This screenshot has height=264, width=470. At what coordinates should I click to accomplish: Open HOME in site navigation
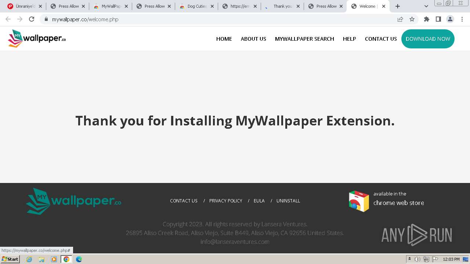224,39
